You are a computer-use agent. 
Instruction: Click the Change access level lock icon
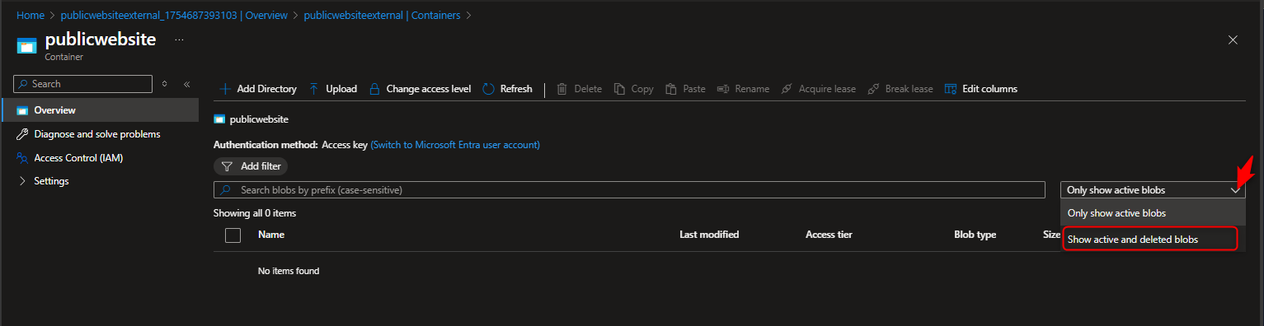click(374, 89)
